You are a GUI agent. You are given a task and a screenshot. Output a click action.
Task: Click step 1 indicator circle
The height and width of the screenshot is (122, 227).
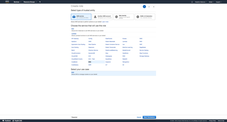[144, 7]
